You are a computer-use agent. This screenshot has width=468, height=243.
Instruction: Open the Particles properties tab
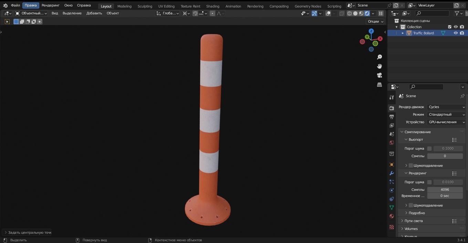(x=392, y=182)
